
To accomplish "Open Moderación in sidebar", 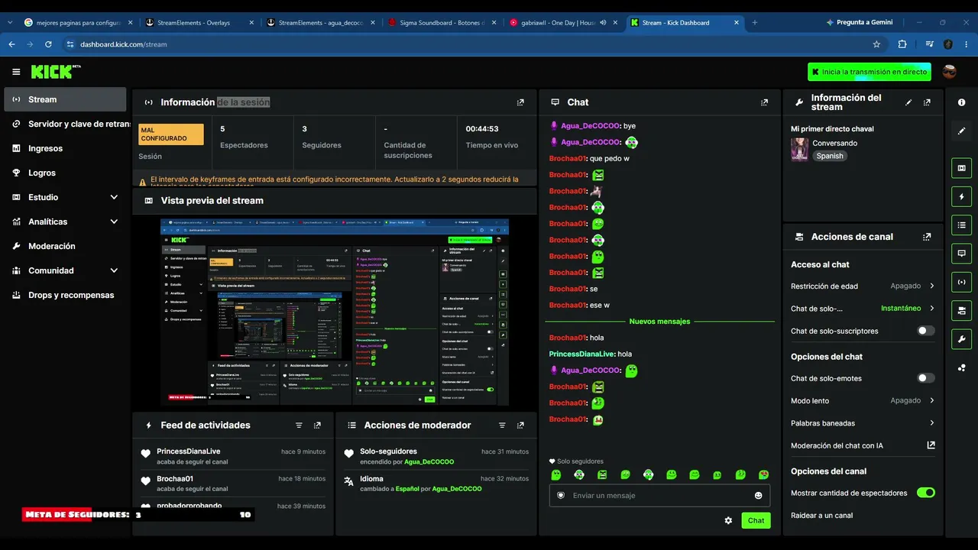I will coord(65,246).
